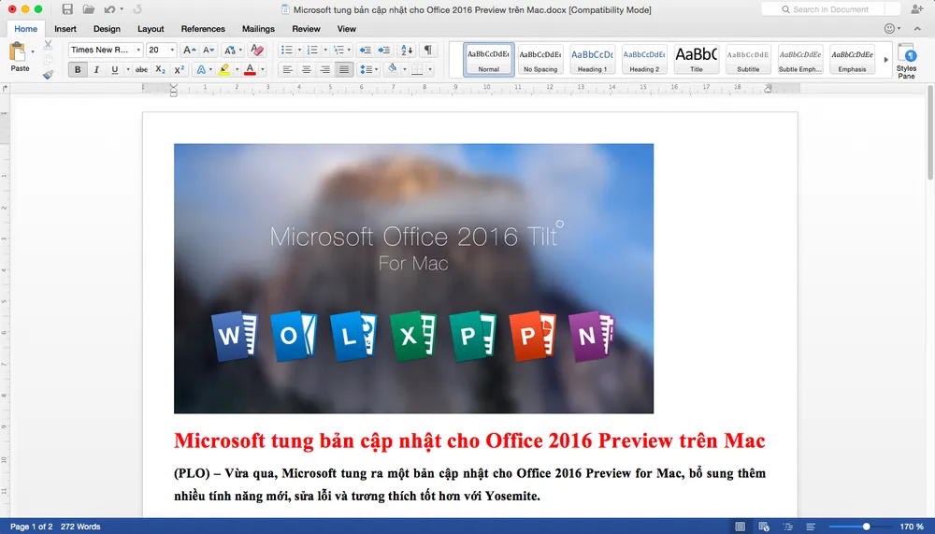Decrease paragraph indent
This screenshot has width=935, height=534.
coord(365,51)
